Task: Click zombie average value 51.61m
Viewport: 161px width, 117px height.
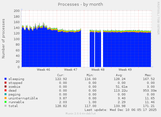Action: 121,87
